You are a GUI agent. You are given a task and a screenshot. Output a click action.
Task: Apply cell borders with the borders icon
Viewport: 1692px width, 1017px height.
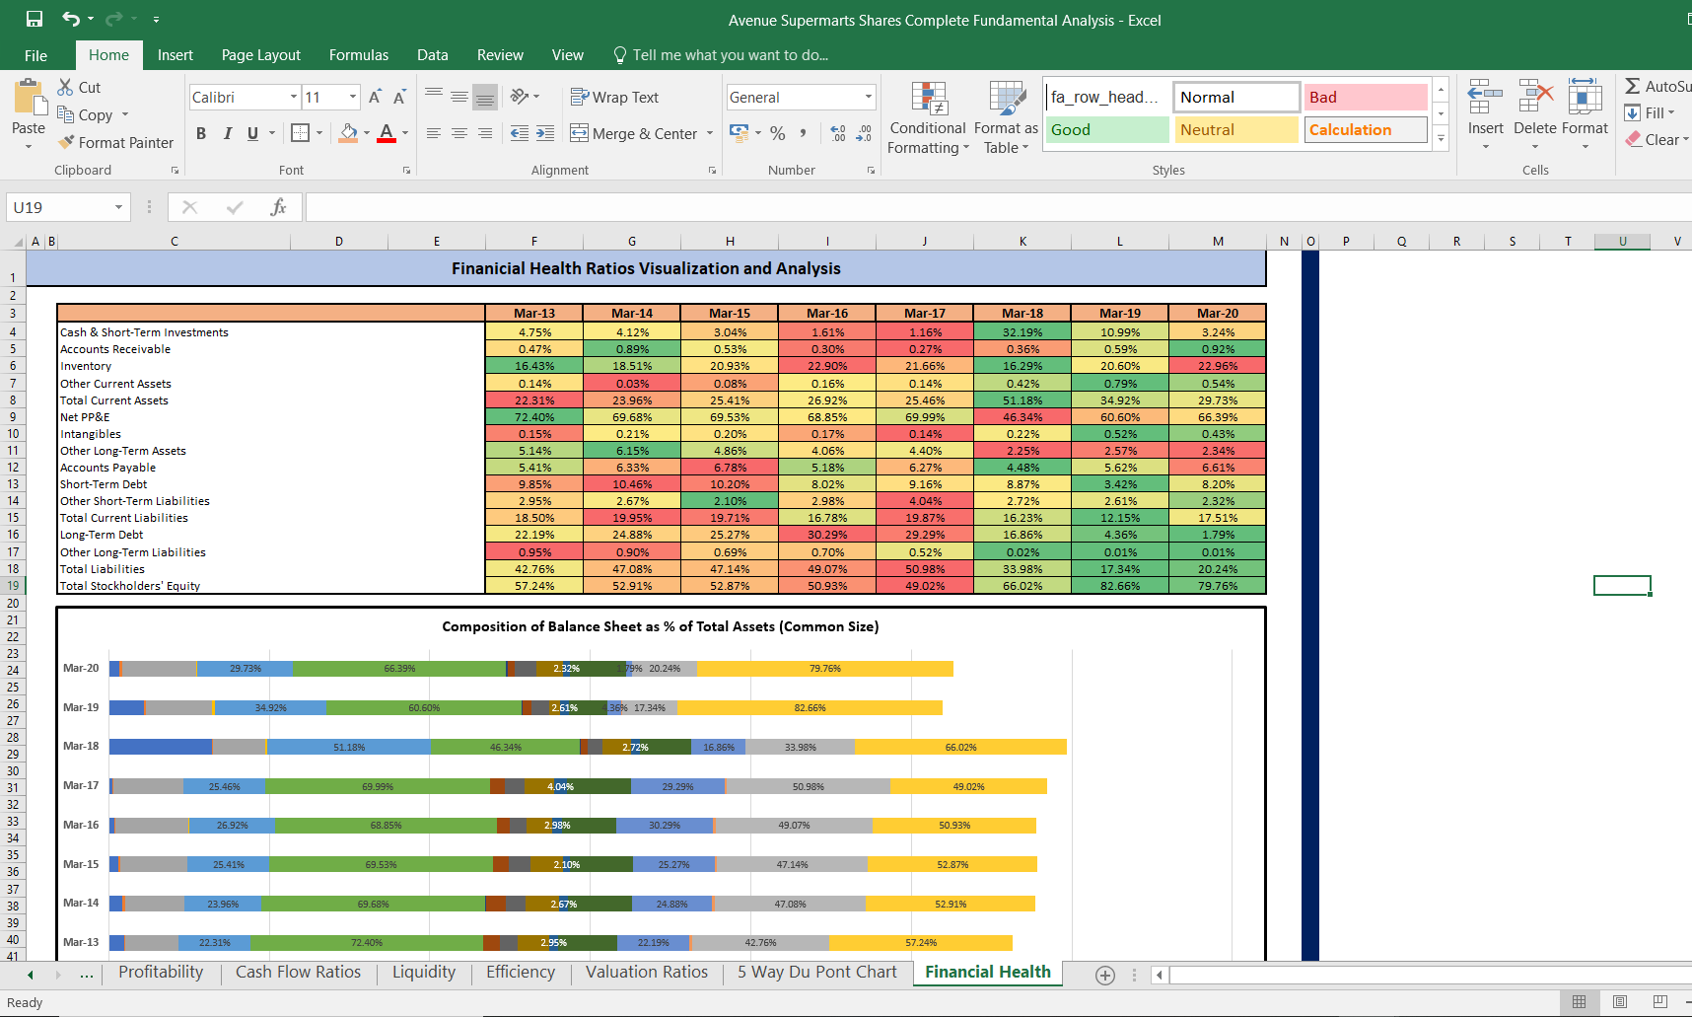301,132
